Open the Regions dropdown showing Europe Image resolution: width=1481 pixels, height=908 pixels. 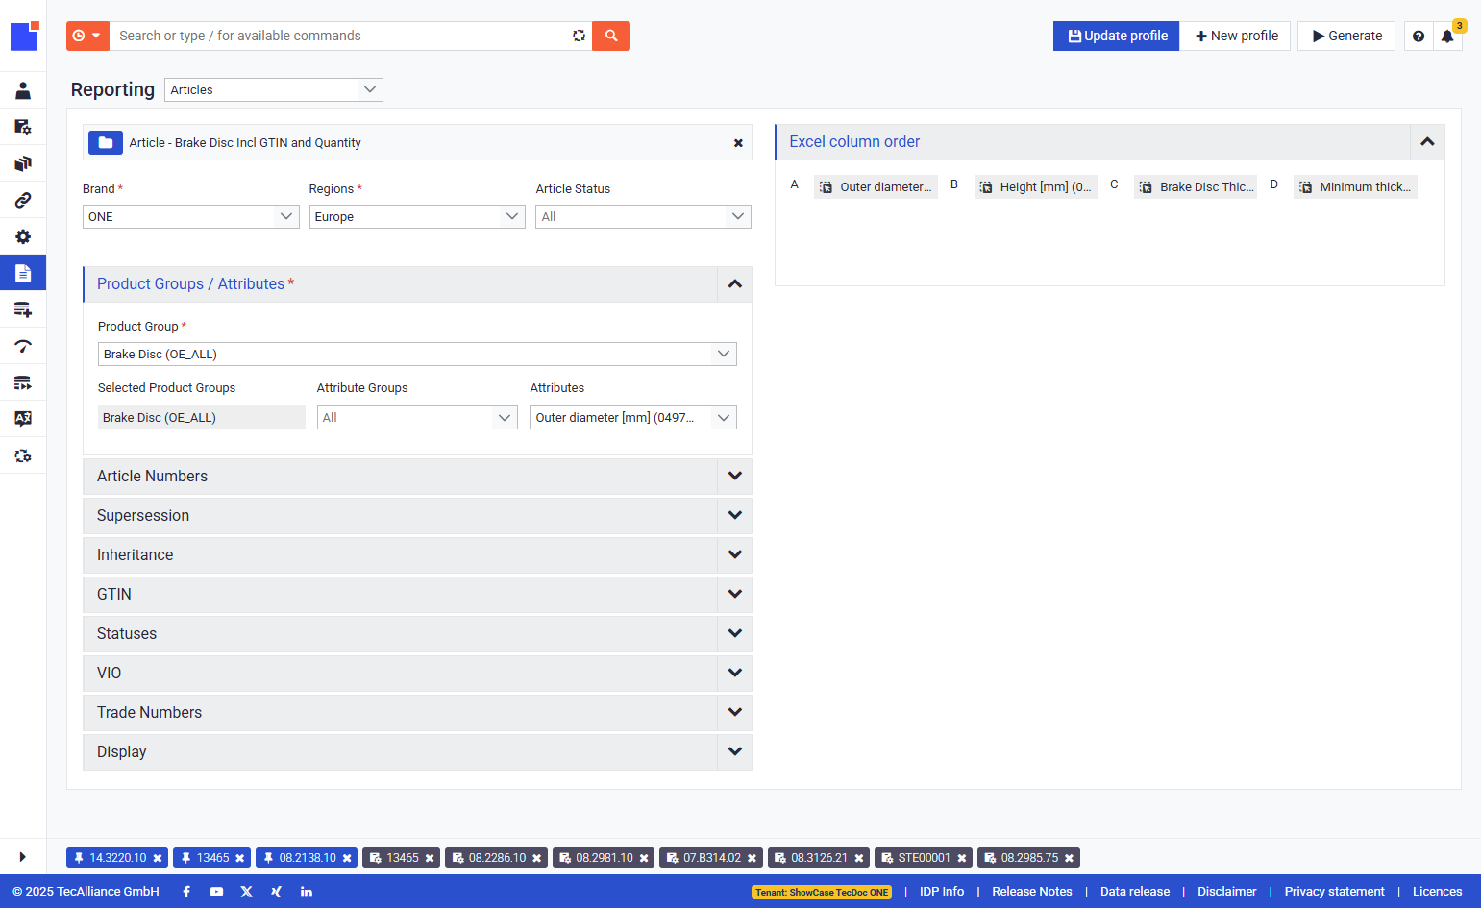(417, 216)
